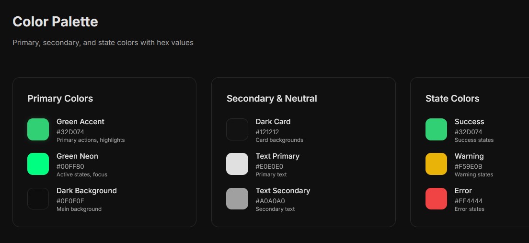The image size is (529, 243).
Task: Click the Green Accent color swatch
Action: click(38, 129)
